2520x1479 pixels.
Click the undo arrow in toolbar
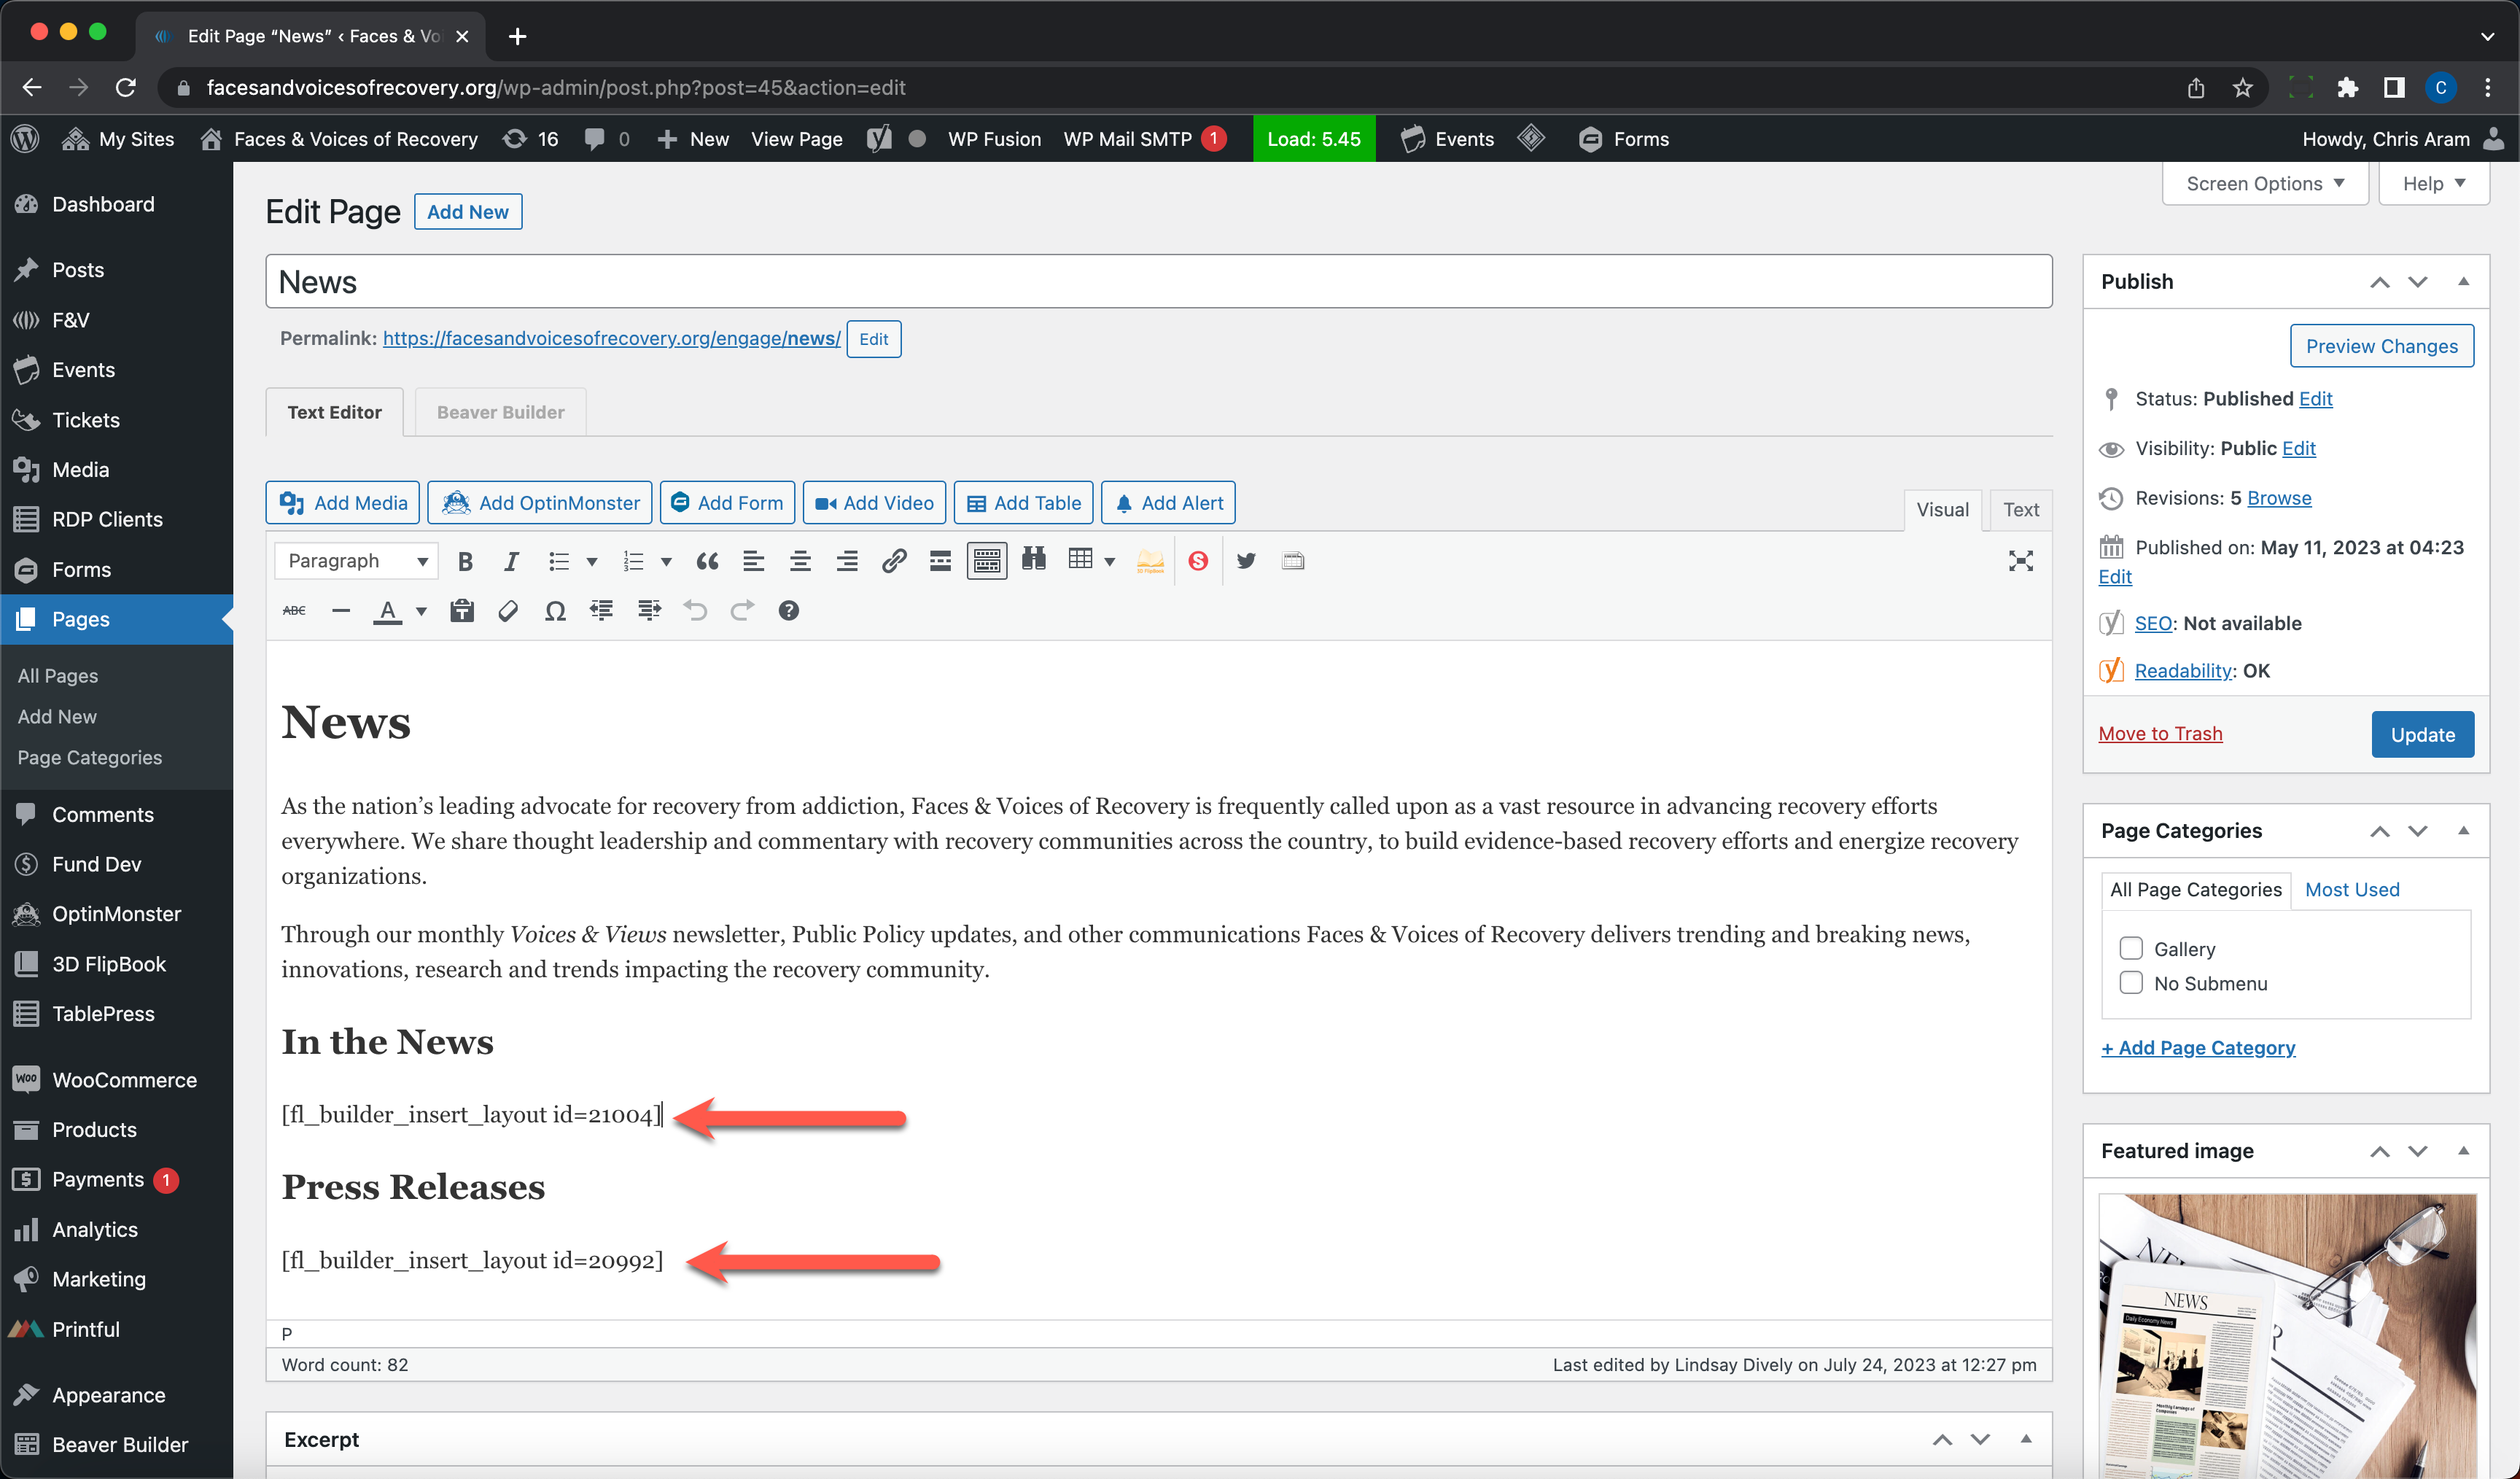click(x=695, y=611)
